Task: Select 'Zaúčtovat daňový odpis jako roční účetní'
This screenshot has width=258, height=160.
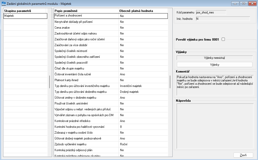Action: pyautogui.click(x=111, y=39)
